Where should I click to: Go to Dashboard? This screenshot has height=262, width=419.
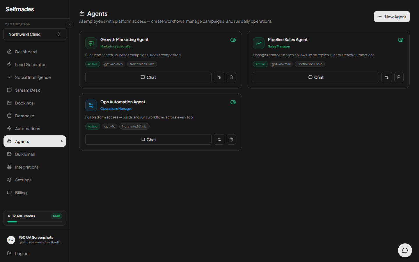[x=35, y=52]
